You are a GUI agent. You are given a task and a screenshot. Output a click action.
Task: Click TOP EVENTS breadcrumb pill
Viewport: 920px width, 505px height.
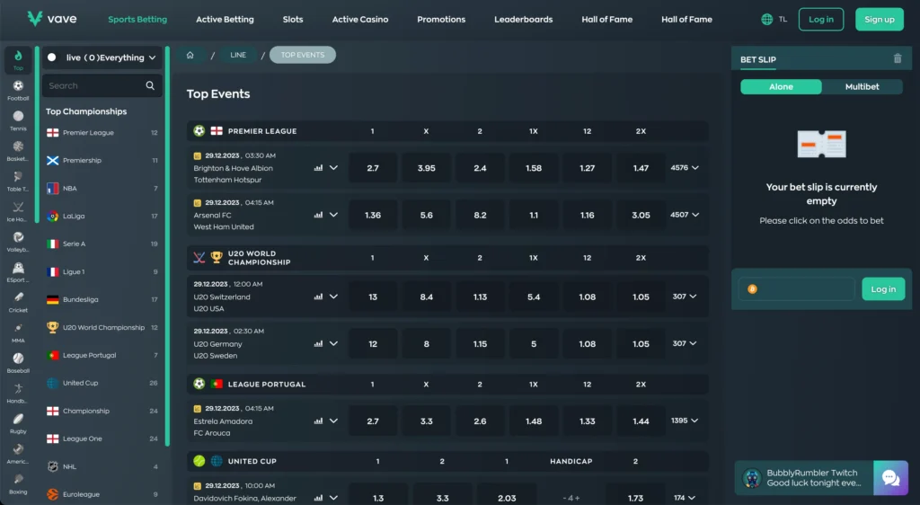(303, 55)
